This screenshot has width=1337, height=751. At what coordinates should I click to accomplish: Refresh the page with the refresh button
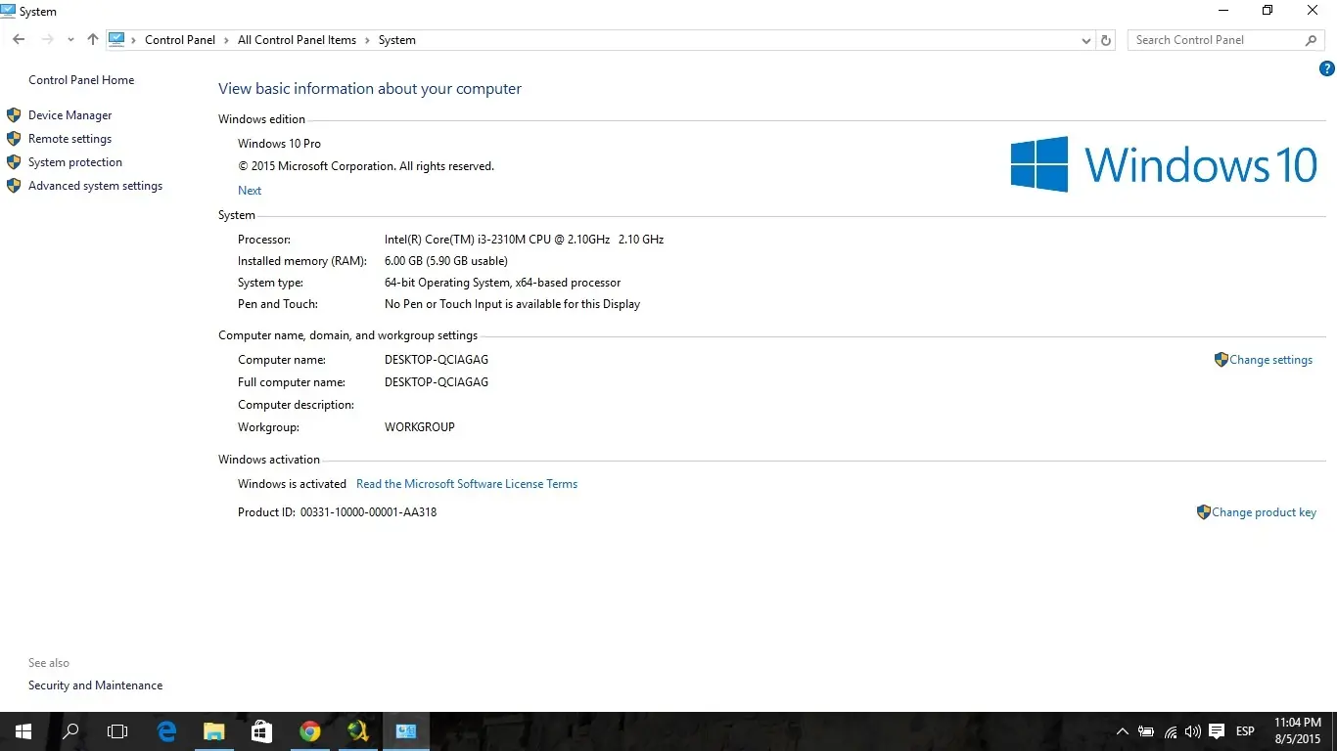coord(1106,40)
